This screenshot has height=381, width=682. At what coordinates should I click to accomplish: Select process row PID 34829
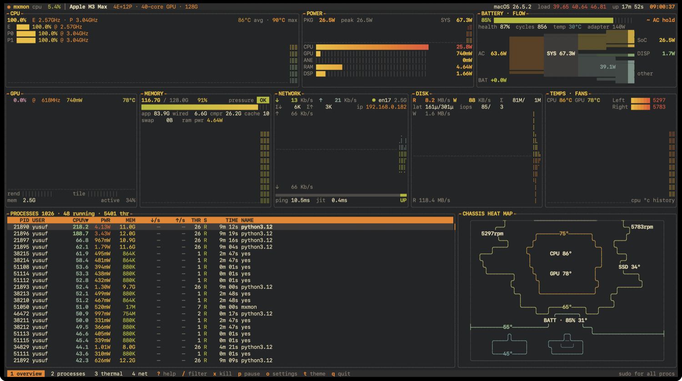[230, 347]
